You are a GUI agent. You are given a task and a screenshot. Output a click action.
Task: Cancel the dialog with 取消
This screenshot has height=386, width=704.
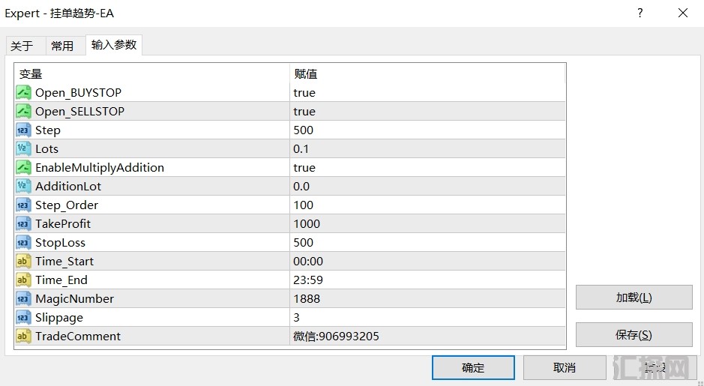[565, 367]
